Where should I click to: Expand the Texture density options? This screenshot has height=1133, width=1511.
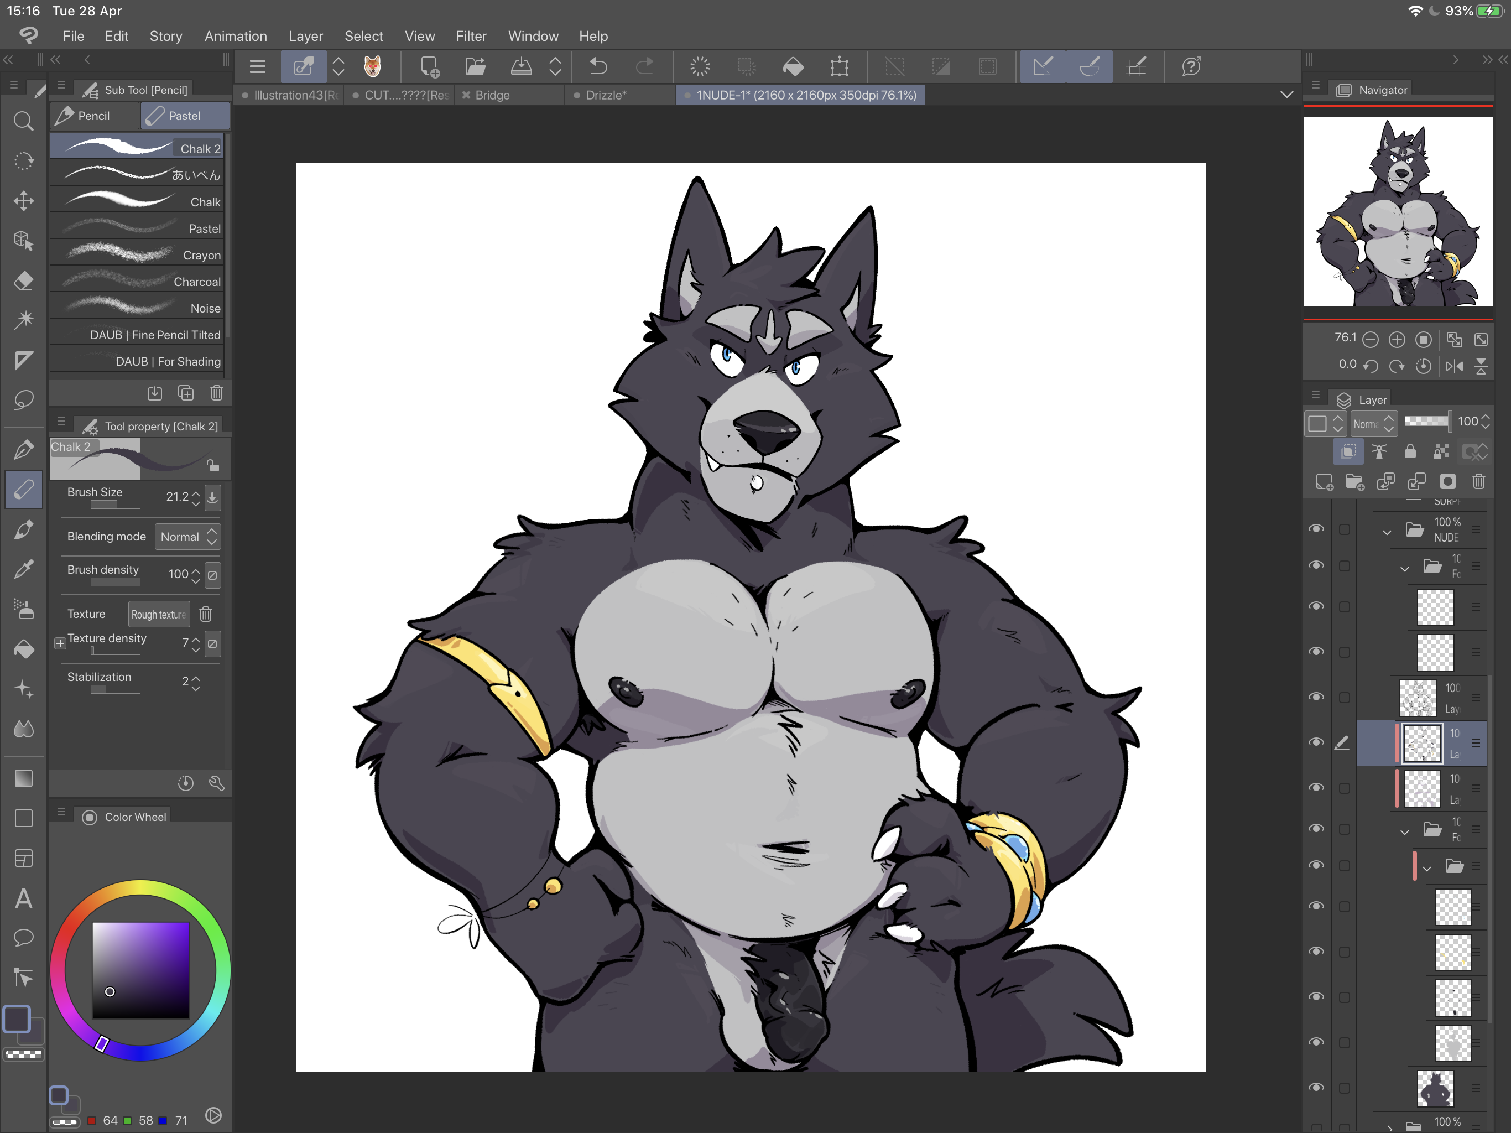coord(60,643)
